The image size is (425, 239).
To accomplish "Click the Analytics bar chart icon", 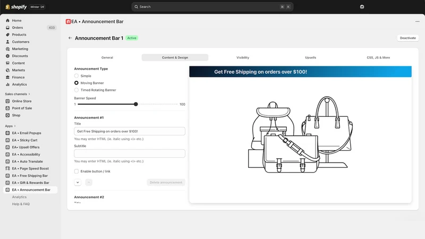I will pos(7,84).
